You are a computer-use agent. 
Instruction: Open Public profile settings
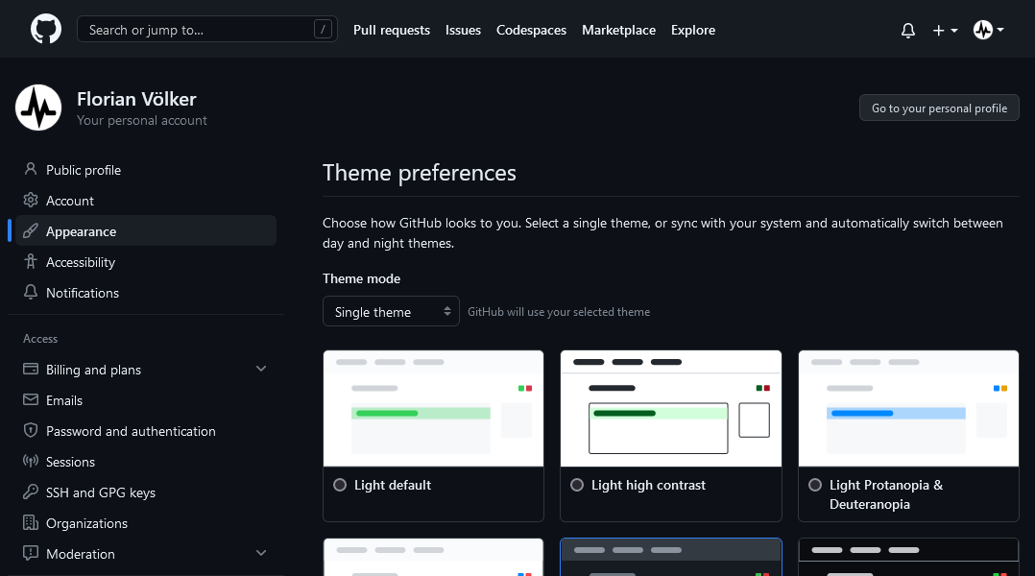pyautogui.click(x=145, y=170)
